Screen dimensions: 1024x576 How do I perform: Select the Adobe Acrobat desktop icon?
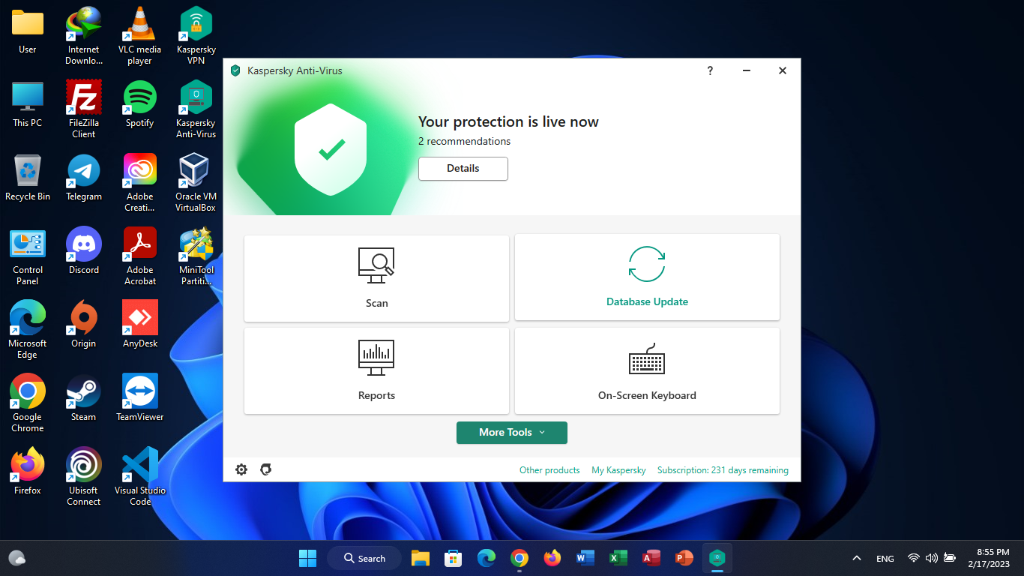(140, 256)
